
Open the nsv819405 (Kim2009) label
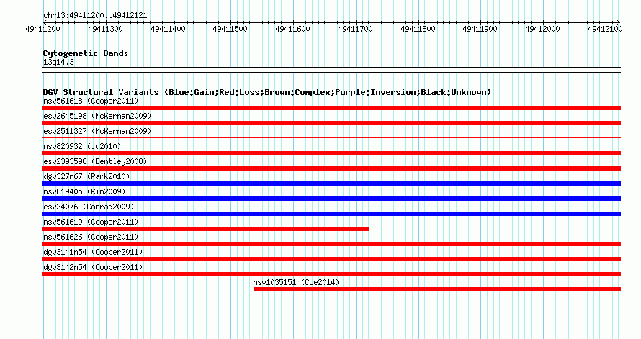click(x=84, y=191)
